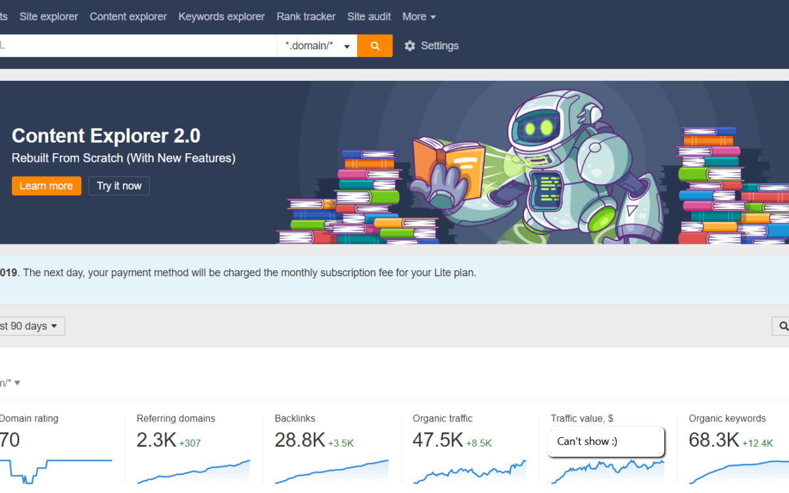Viewport: 789px width, 493px height.
Task: Click the Referring domains trend chart
Action: 193,471
